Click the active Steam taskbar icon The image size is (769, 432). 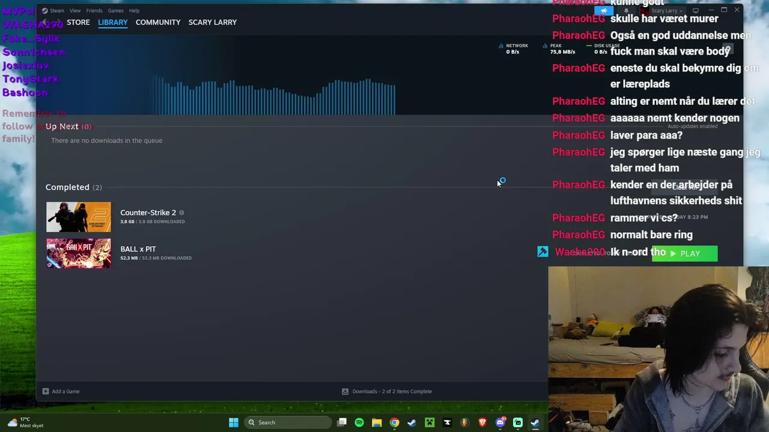[535, 422]
